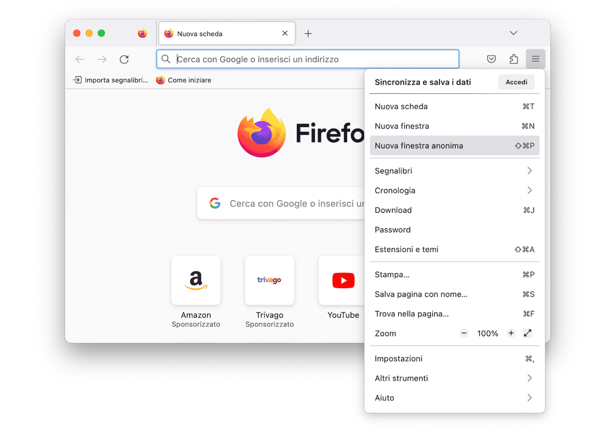The width and height of the screenshot is (610, 443).
Task: Expand the Segnalibri submenu
Action: point(454,171)
